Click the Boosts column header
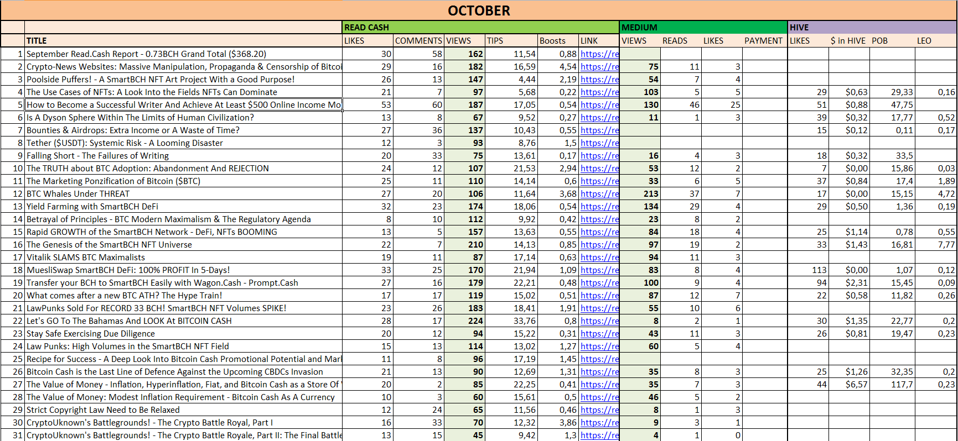Screen dimensions: 958x441 click(x=558, y=40)
